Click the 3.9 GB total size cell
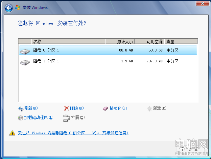 (127, 61)
